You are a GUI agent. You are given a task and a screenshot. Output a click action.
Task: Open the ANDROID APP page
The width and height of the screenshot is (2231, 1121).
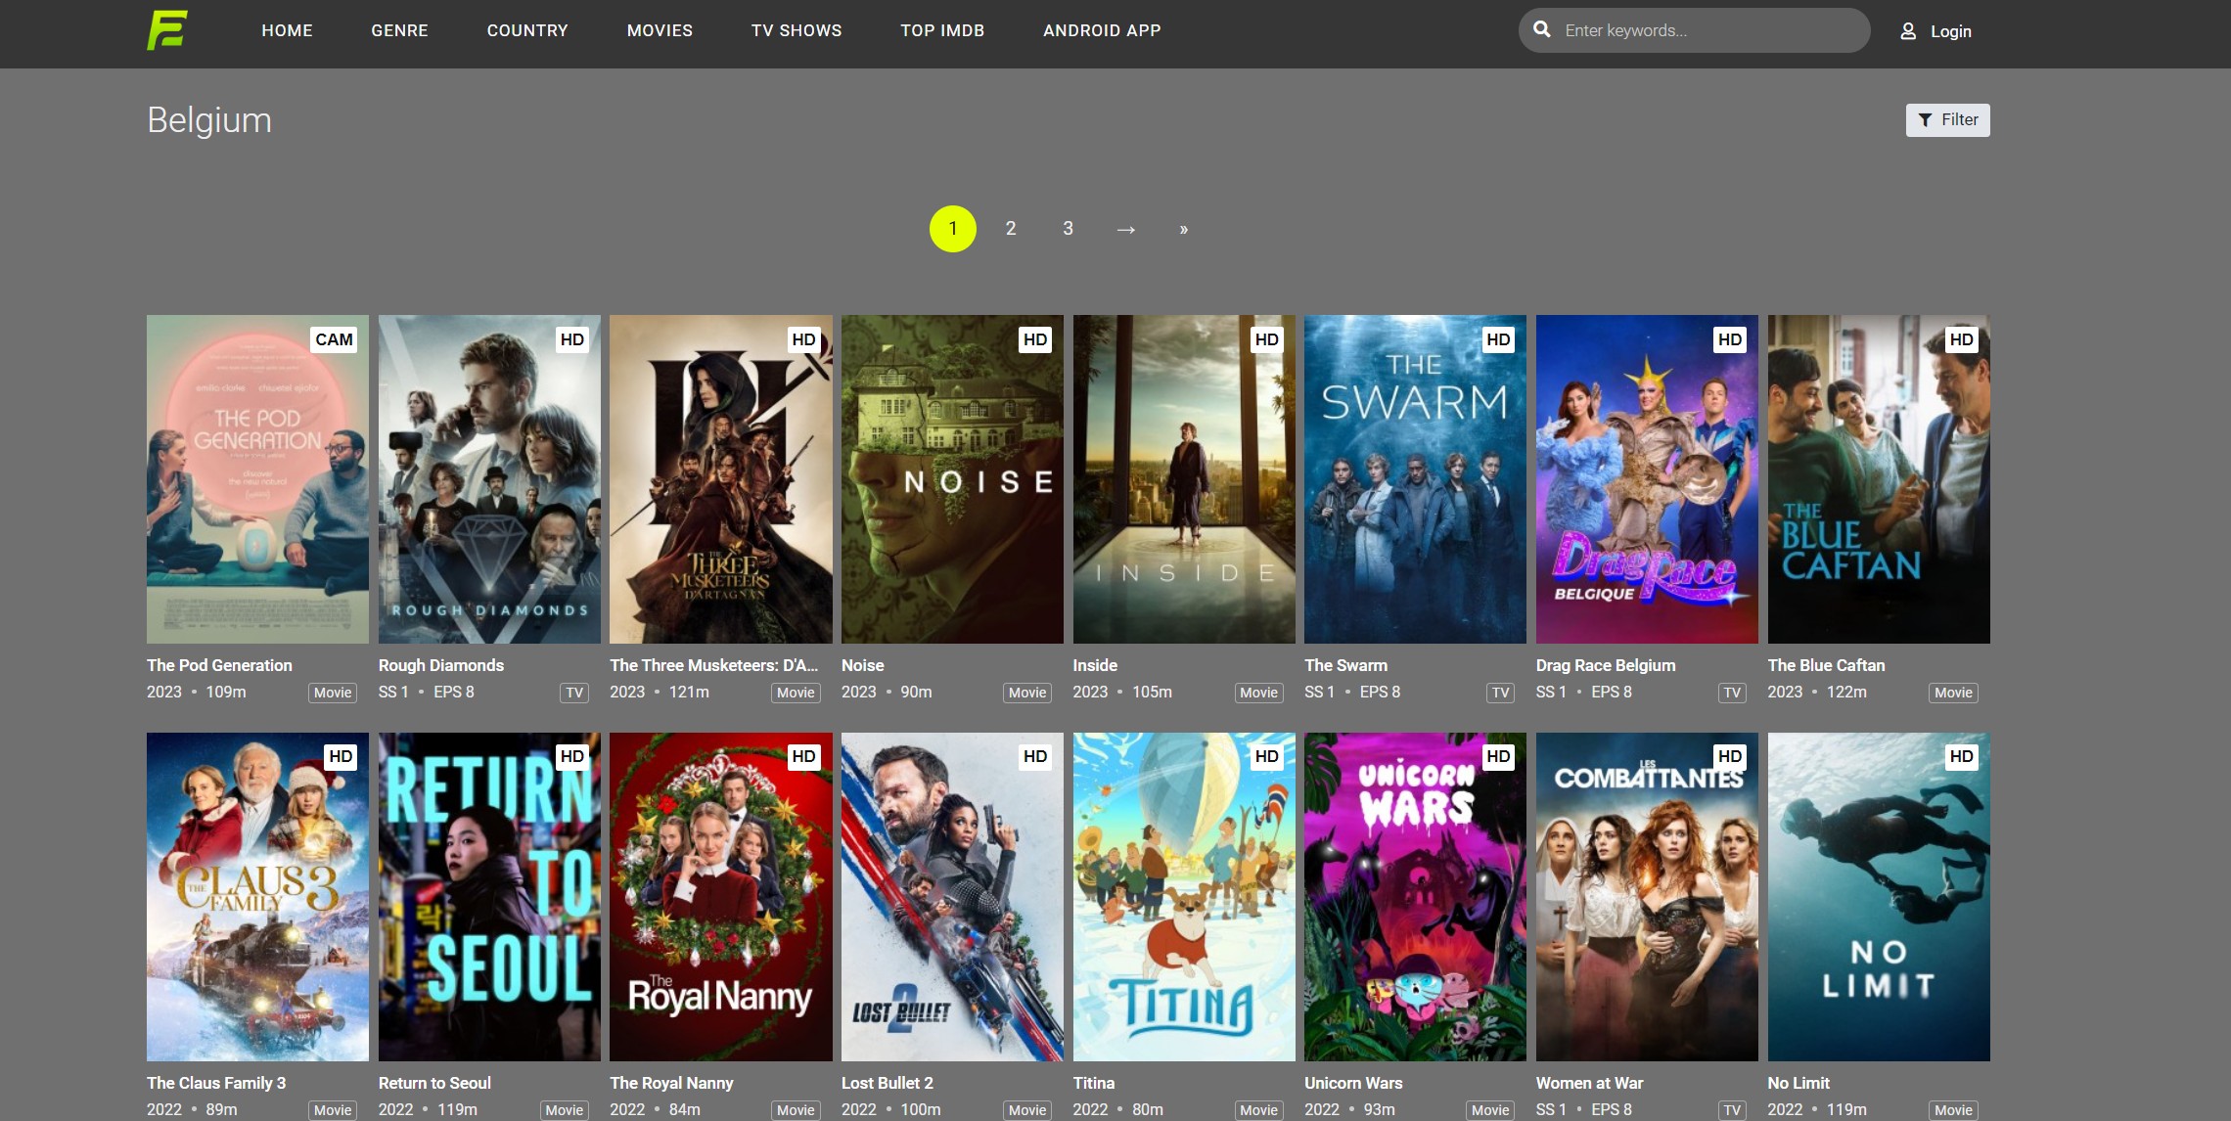click(x=1102, y=30)
